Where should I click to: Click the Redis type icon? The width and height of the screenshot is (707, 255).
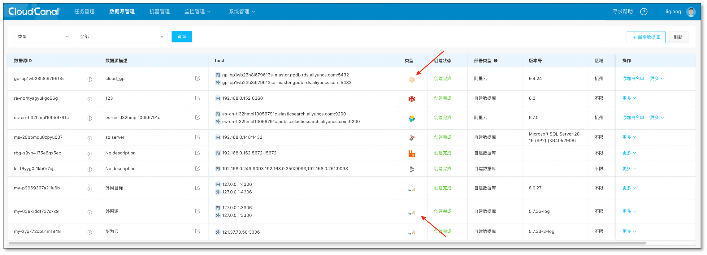(x=412, y=99)
